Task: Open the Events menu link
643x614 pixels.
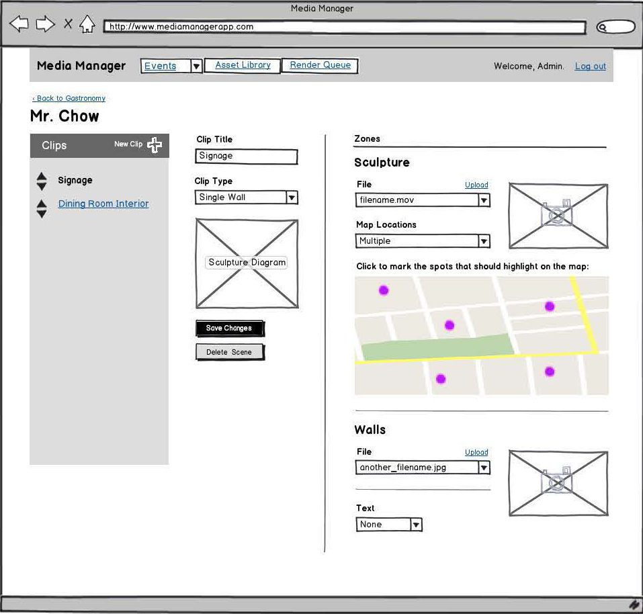Action: [161, 66]
